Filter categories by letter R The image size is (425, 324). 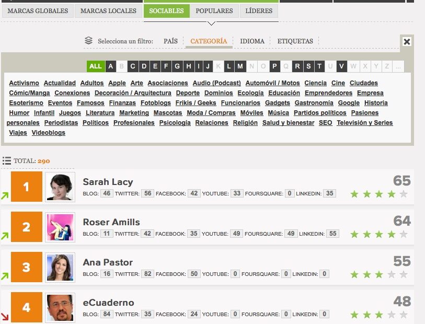297,66
